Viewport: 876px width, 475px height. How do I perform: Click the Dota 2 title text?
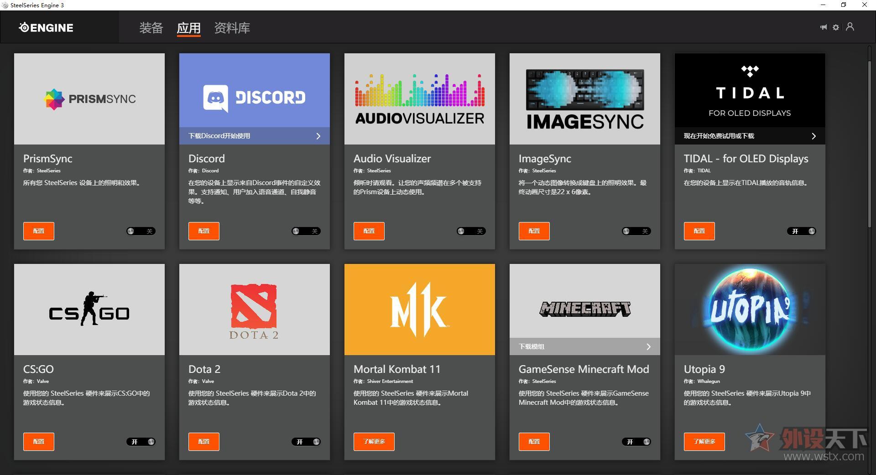click(204, 369)
